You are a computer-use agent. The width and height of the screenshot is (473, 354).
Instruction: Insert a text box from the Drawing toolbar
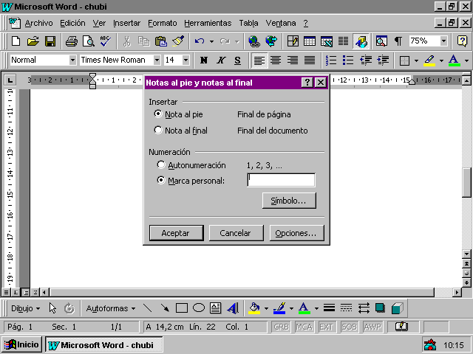[215, 308]
